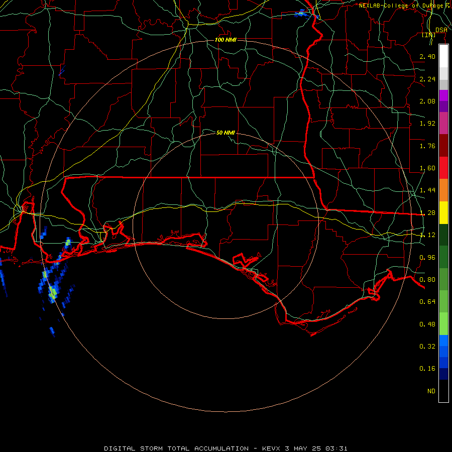Click the 100 NMI range ring label

point(225,40)
